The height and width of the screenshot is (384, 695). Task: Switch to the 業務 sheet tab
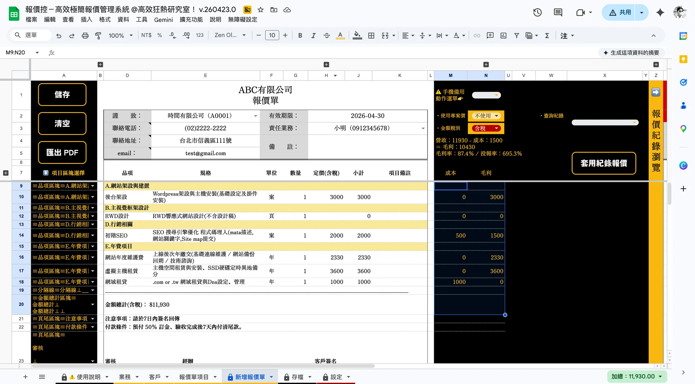click(x=129, y=377)
